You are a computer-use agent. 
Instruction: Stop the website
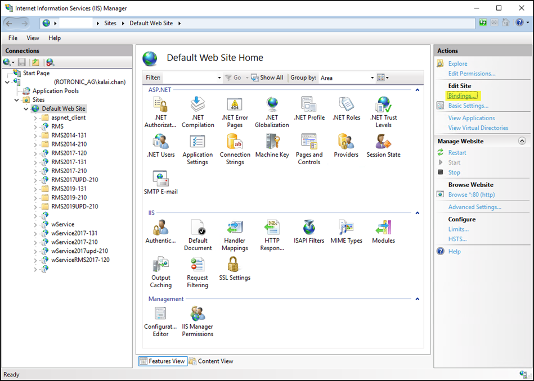pos(454,173)
